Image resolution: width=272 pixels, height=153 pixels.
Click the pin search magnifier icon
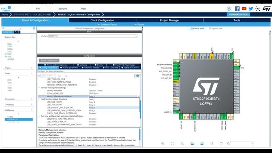228,144
